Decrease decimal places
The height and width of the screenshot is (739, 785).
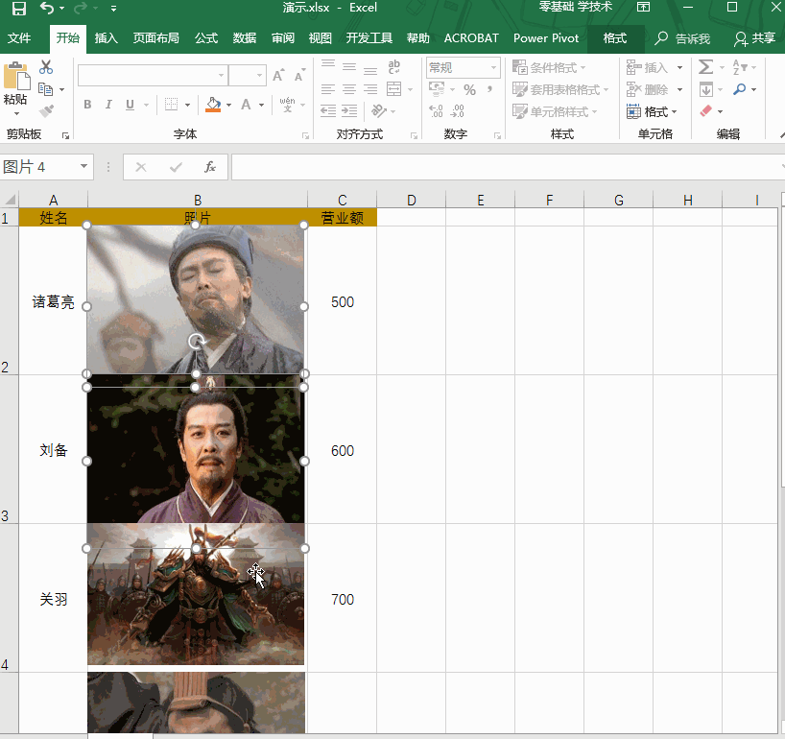(457, 110)
